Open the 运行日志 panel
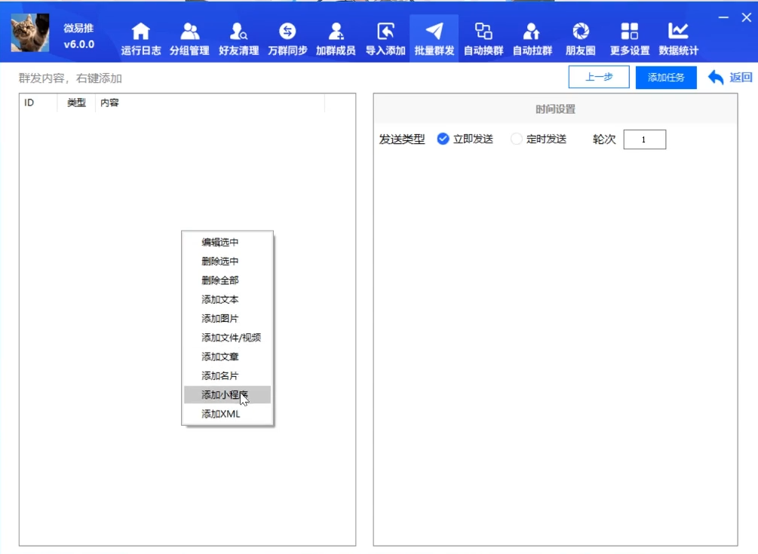 140,36
